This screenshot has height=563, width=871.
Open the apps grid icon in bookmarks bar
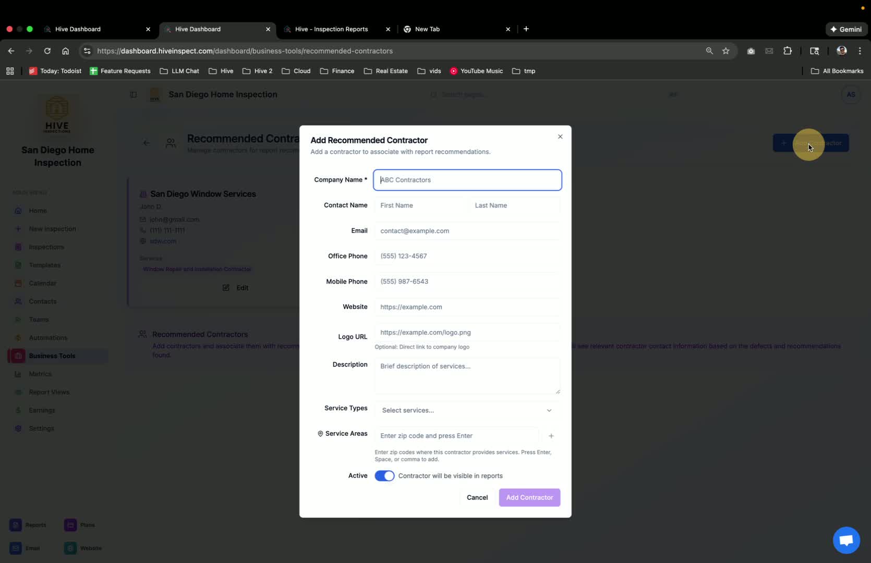tap(10, 71)
